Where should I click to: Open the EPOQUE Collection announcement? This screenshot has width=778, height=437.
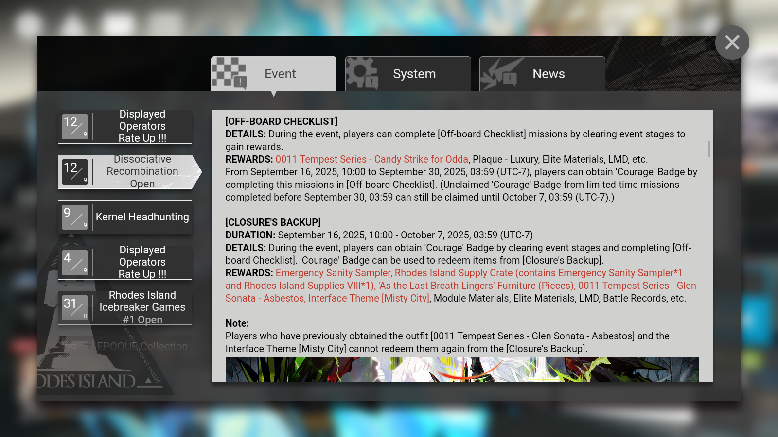click(x=125, y=344)
